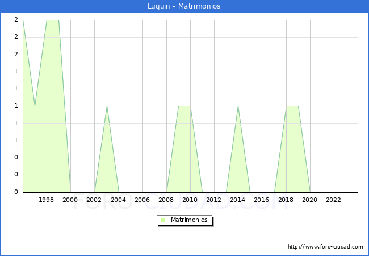Click the peak of the 2003 spike
The image size is (369, 256).
click(x=107, y=106)
